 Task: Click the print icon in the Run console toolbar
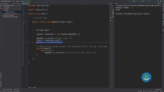click(113, 15)
